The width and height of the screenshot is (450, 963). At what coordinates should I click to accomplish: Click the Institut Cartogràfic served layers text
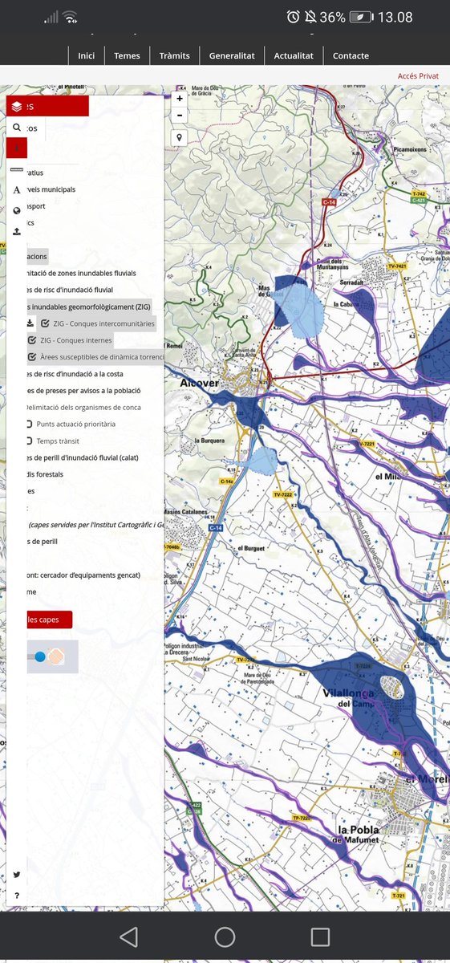tap(95, 525)
